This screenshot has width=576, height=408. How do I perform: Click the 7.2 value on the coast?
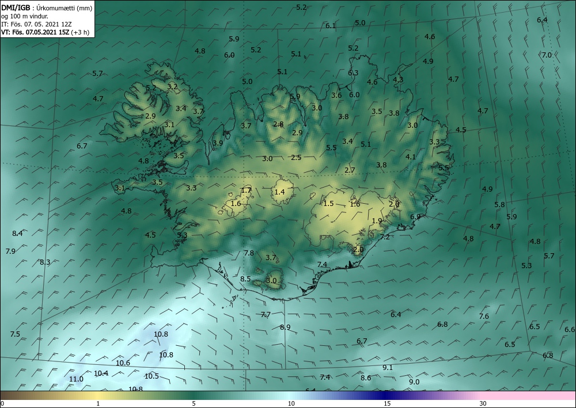pyautogui.click(x=385, y=237)
